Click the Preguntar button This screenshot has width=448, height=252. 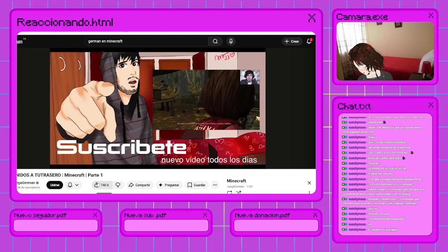(x=169, y=185)
